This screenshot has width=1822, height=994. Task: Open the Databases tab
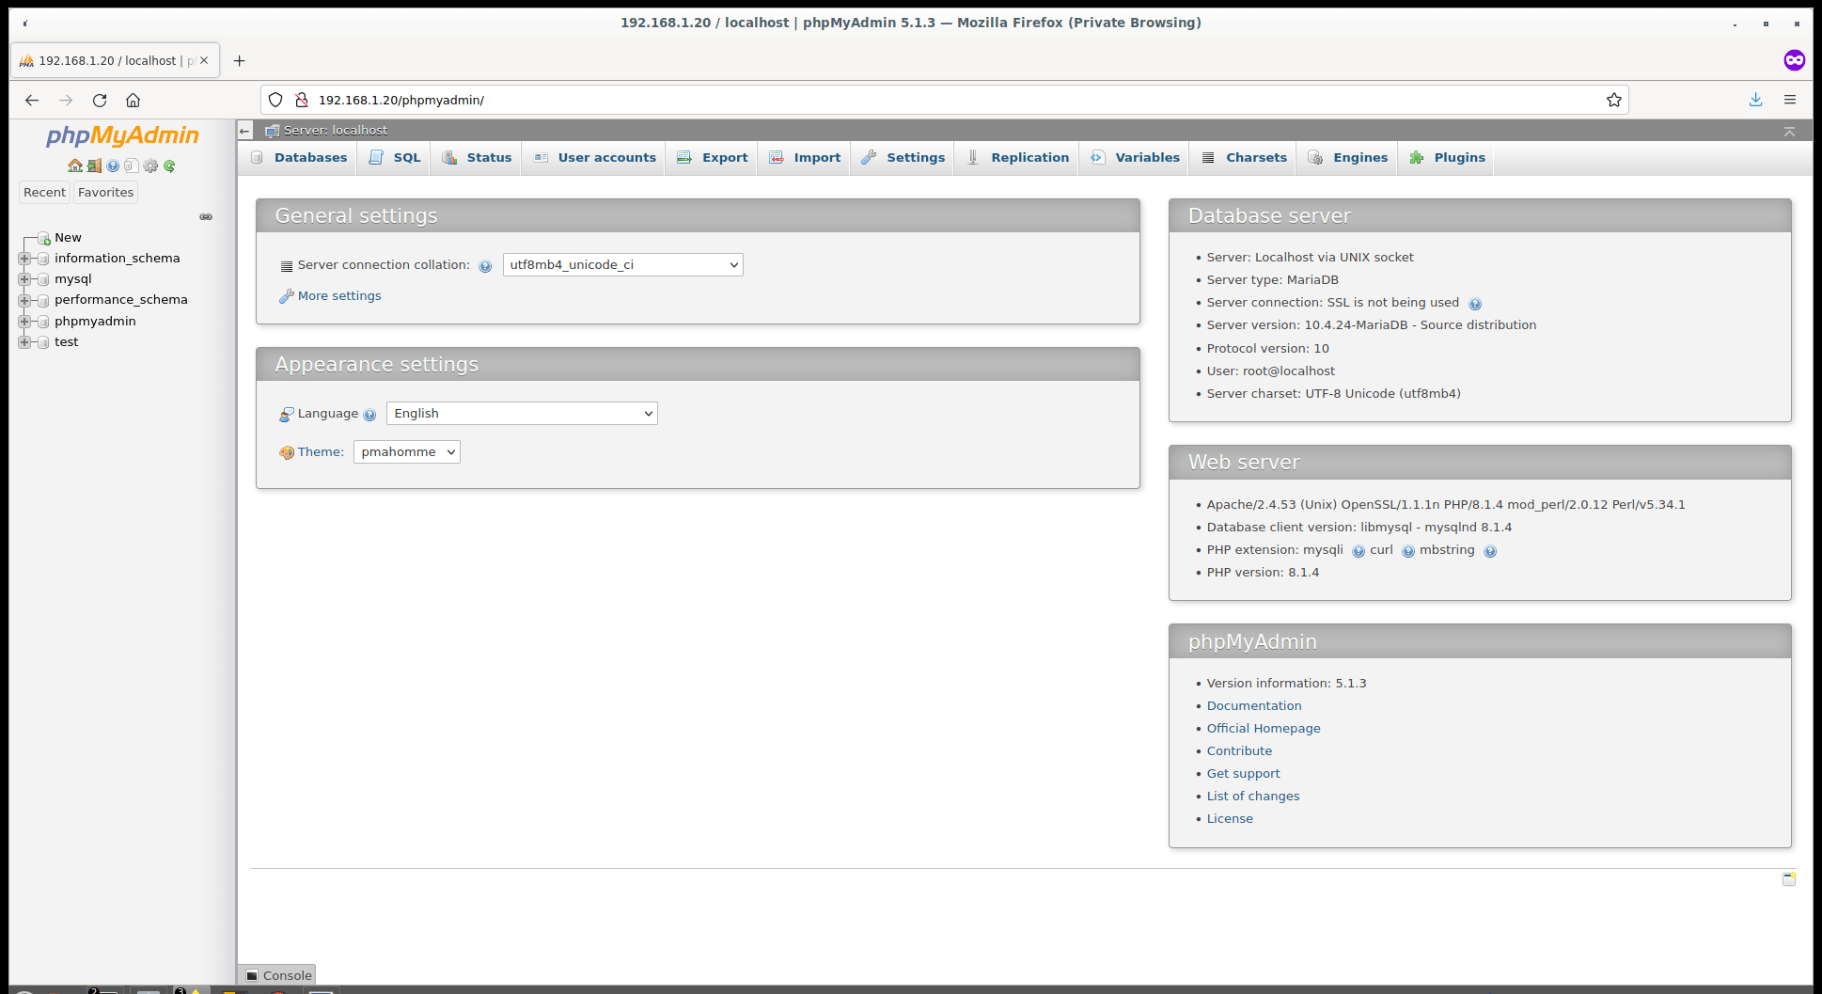click(299, 158)
